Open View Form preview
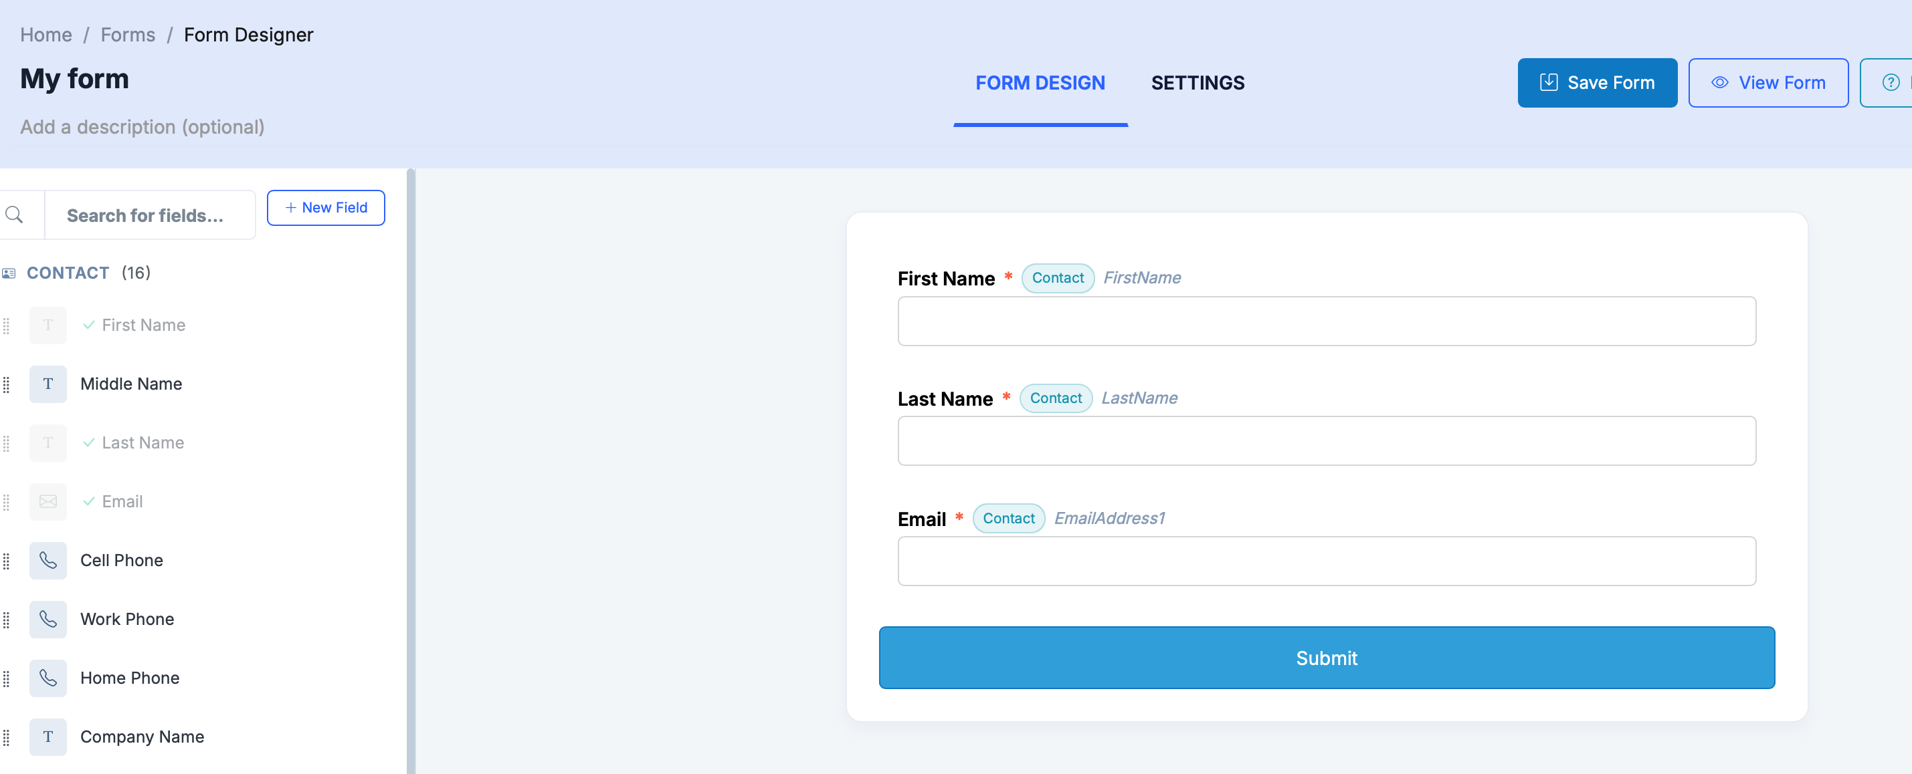The width and height of the screenshot is (1912, 774). pos(1767,83)
